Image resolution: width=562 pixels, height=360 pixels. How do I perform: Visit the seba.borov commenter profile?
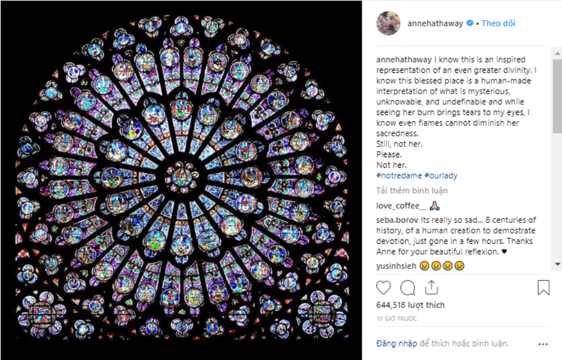tap(397, 220)
